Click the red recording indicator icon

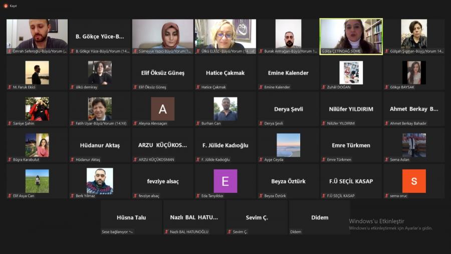[x=6, y=6]
